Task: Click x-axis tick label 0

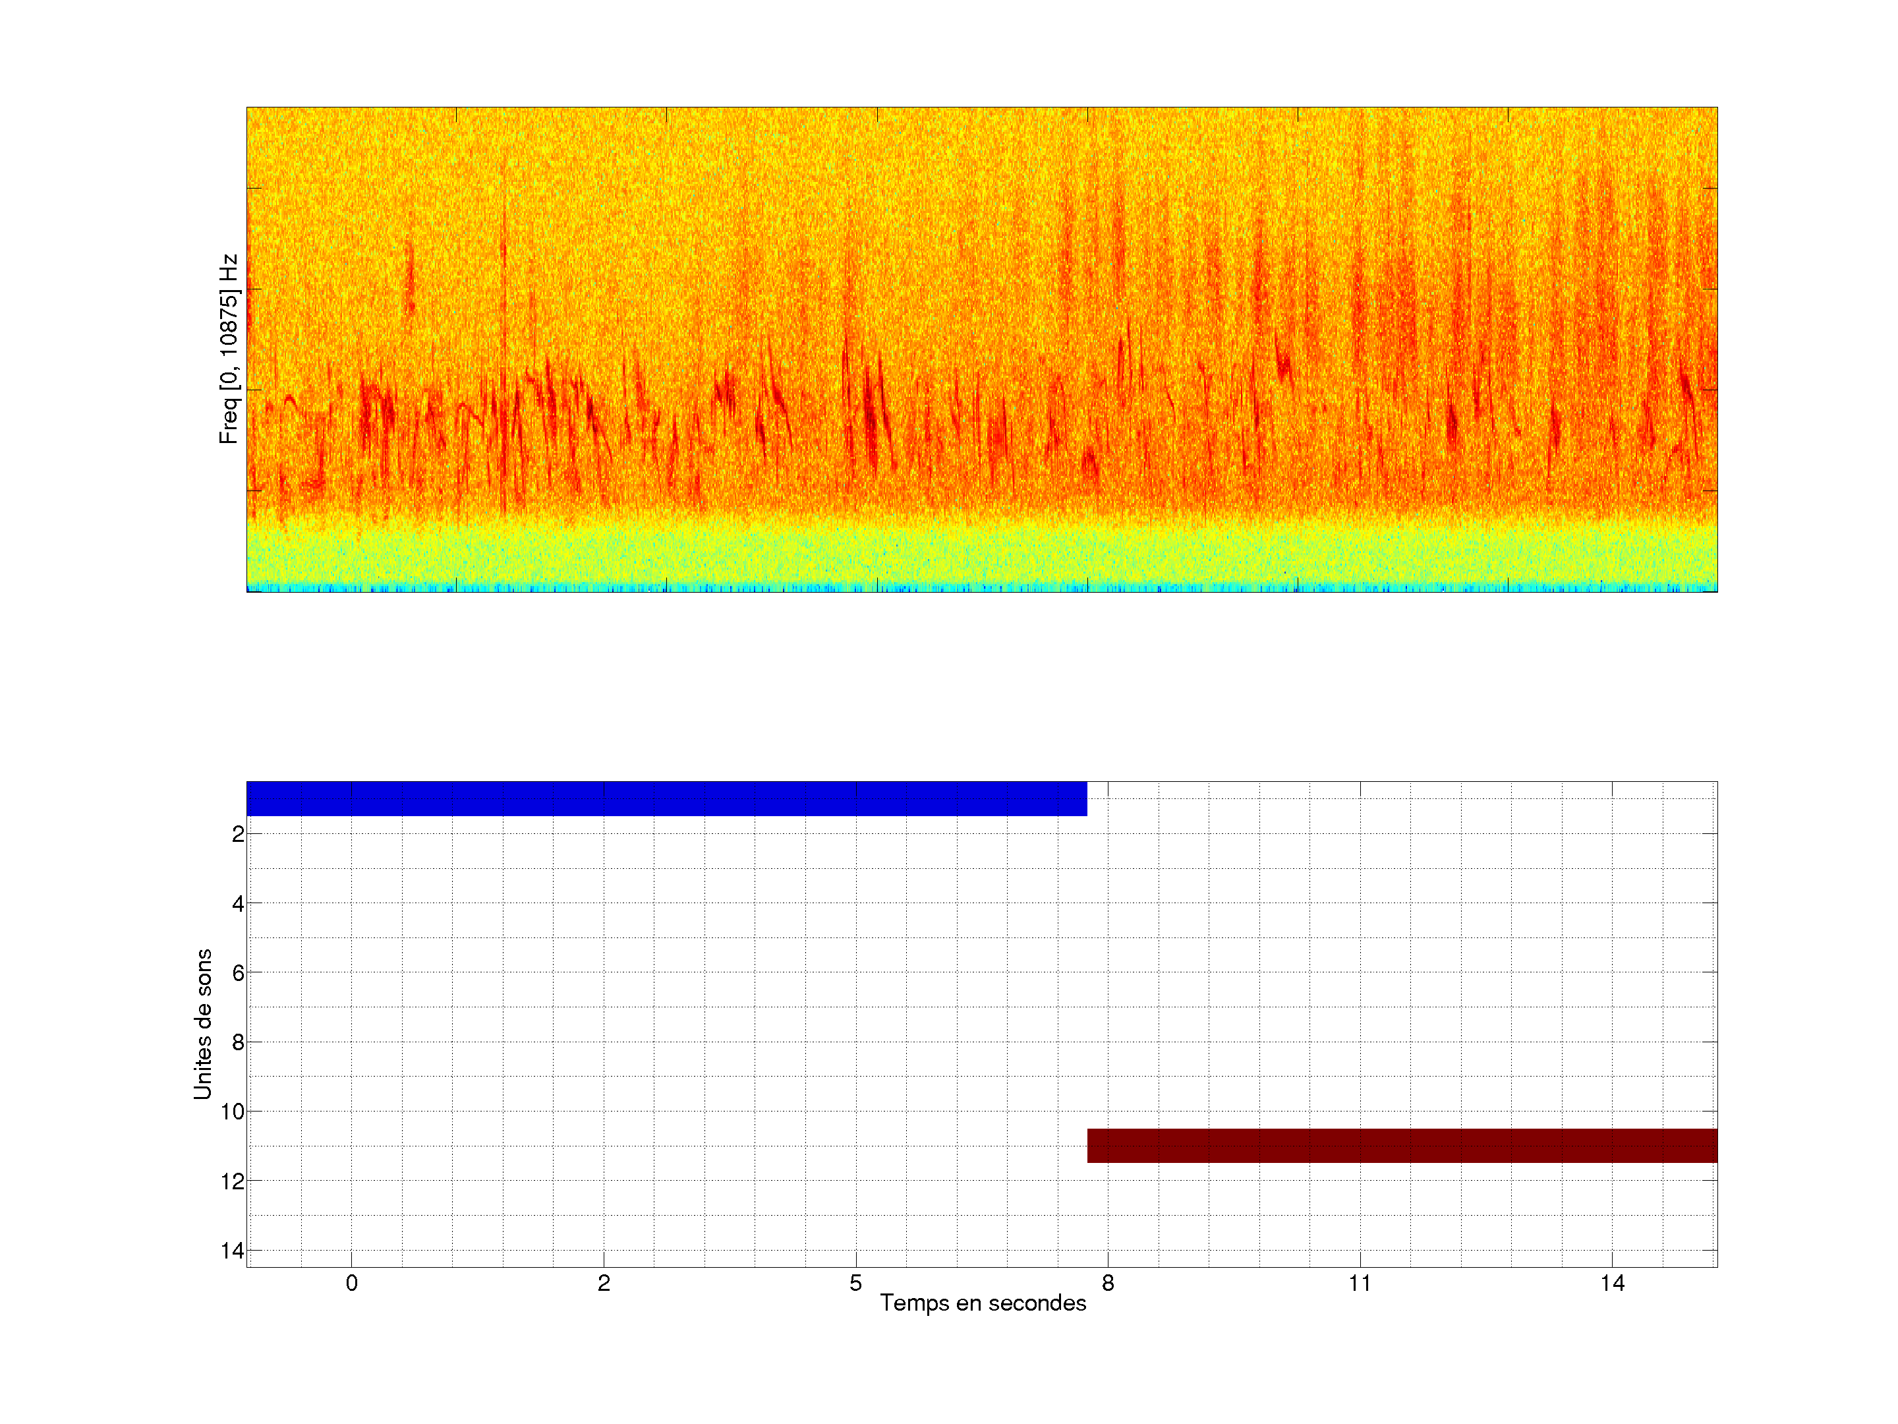Action: pos(351,1283)
